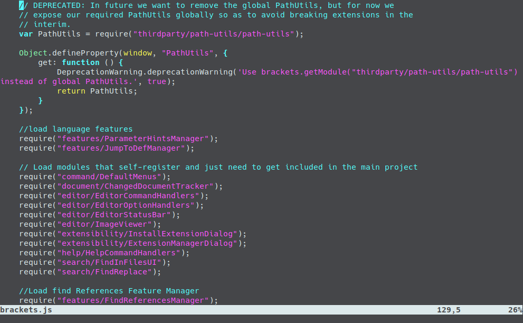Click the "return PathUtils;" statement

tap(97, 91)
